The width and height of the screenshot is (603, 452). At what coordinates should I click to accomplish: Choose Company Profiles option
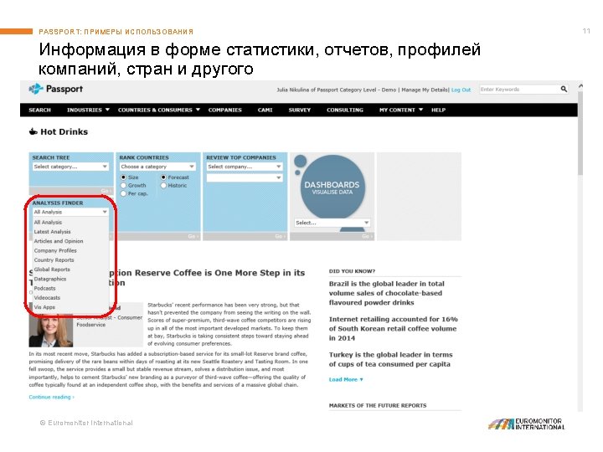point(55,250)
